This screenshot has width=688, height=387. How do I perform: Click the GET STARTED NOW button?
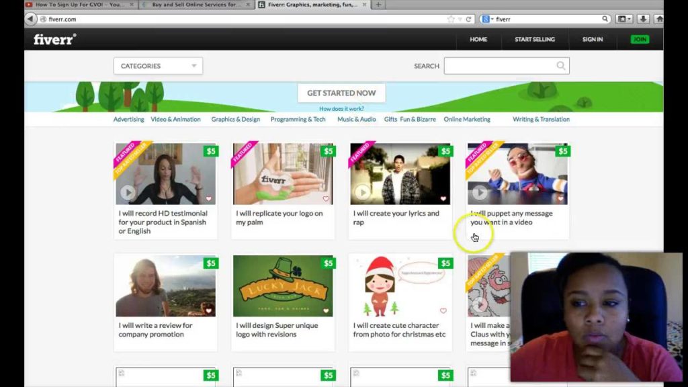341,93
